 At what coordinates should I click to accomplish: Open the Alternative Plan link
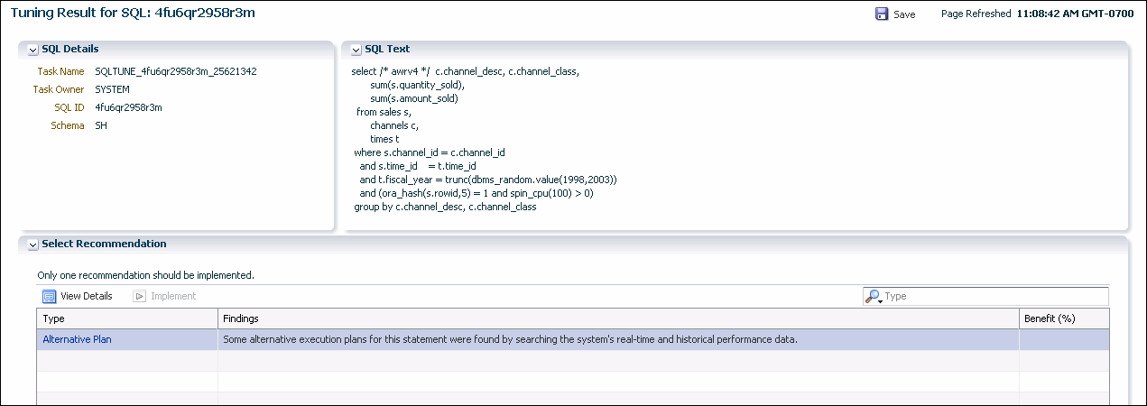78,339
